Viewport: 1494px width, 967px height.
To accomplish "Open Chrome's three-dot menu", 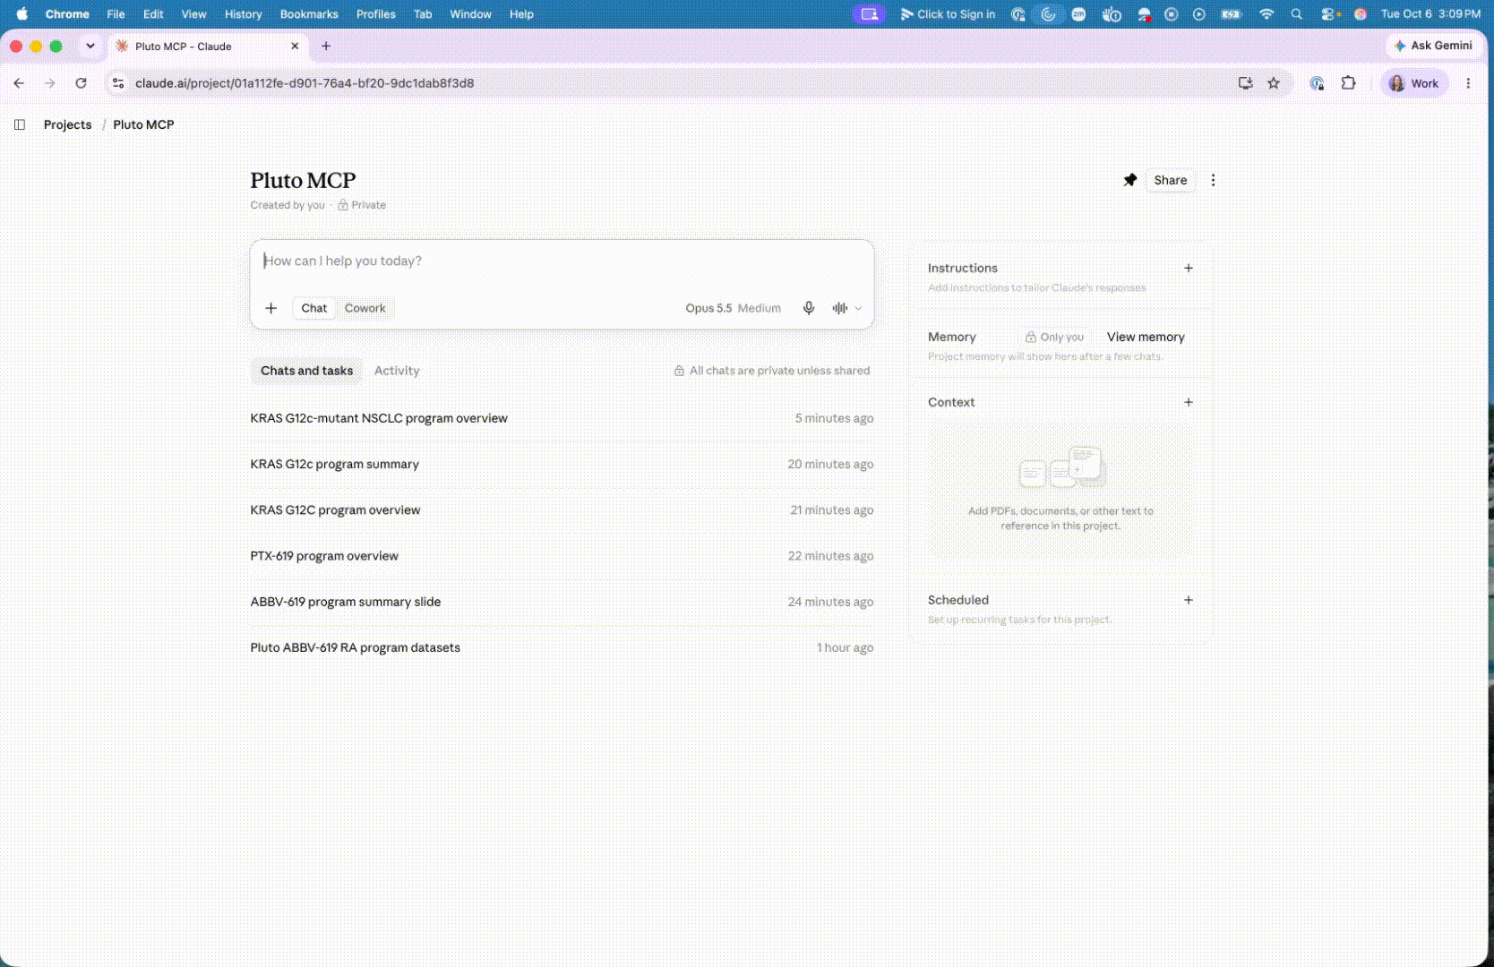I will [x=1468, y=83].
